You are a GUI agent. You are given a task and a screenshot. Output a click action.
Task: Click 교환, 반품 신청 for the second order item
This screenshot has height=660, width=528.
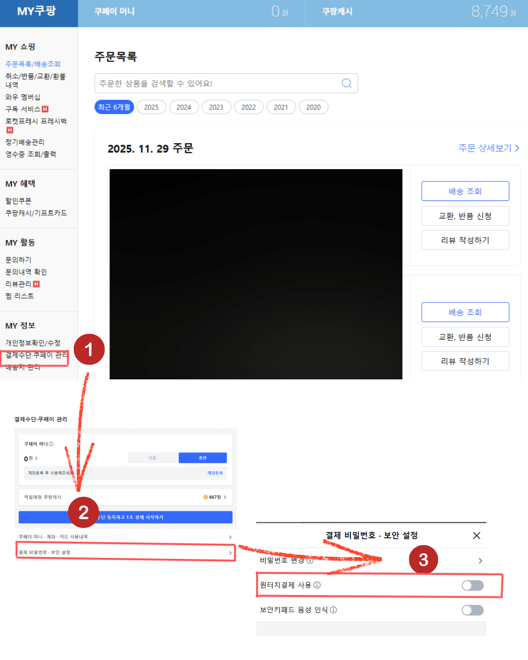(465, 337)
